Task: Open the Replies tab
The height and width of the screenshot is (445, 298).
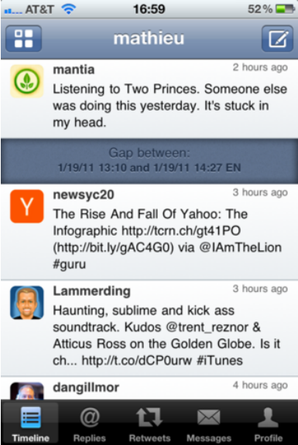Action: tap(90, 423)
